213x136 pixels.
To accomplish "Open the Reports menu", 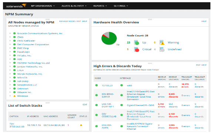I will [x=100, y=6].
